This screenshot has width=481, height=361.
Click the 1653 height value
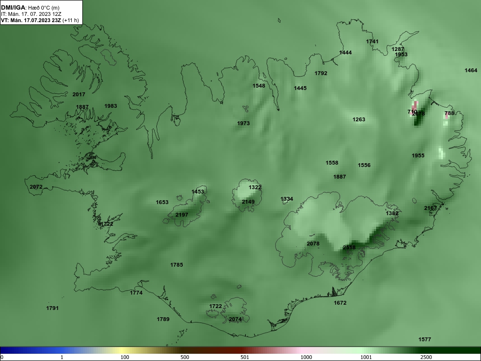[x=162, y=202]
